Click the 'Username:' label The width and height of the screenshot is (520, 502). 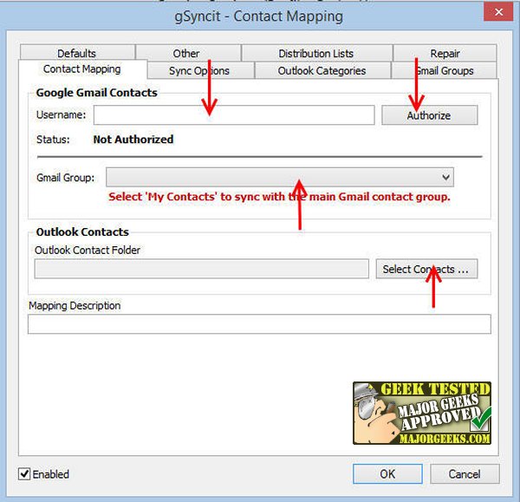61,114
